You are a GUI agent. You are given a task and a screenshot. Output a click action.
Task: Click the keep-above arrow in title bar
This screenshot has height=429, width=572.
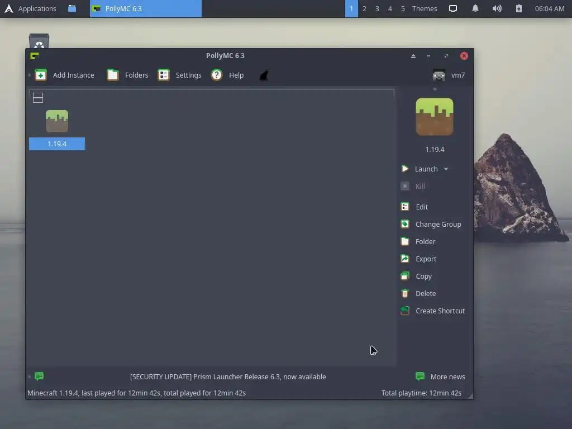(413, 56)
